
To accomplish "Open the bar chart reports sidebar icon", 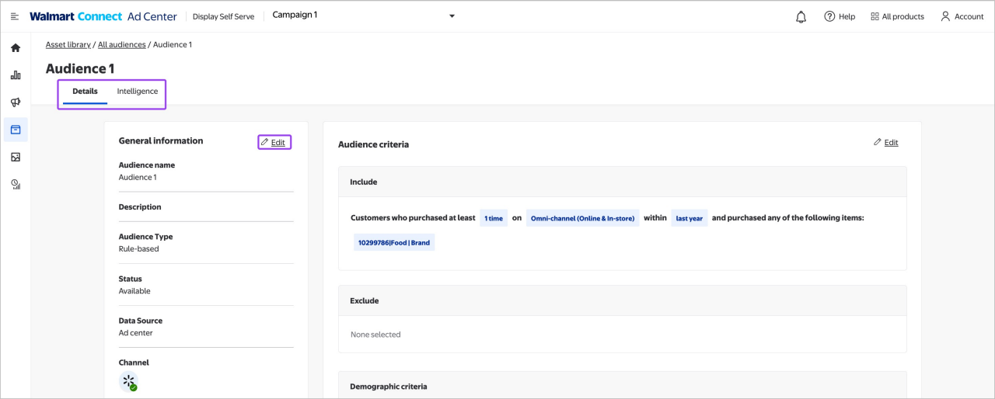I will (16, 75).
